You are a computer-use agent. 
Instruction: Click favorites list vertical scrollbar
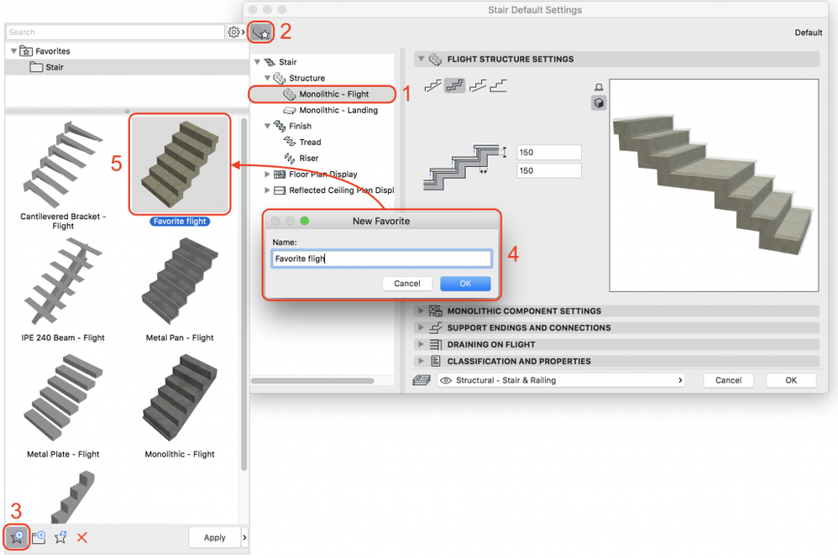pos(244,295)
